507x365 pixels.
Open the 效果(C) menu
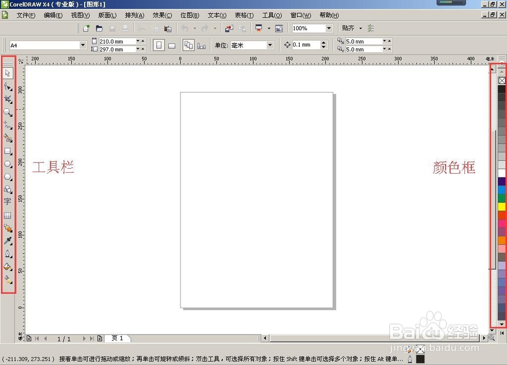pyautogui.click(x=162, y=15)
